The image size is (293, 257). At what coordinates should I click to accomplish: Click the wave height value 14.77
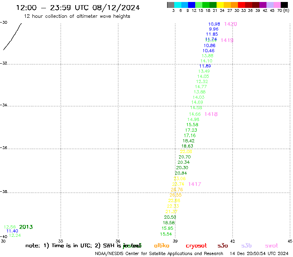[201, 87]
